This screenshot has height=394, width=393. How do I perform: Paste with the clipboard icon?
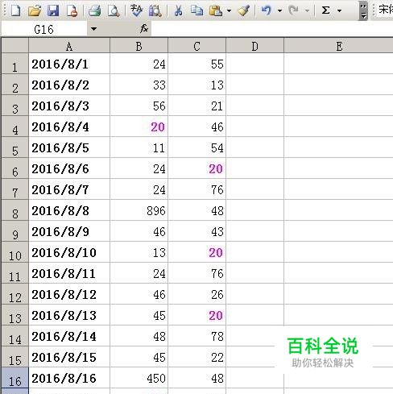pos(216,10)
